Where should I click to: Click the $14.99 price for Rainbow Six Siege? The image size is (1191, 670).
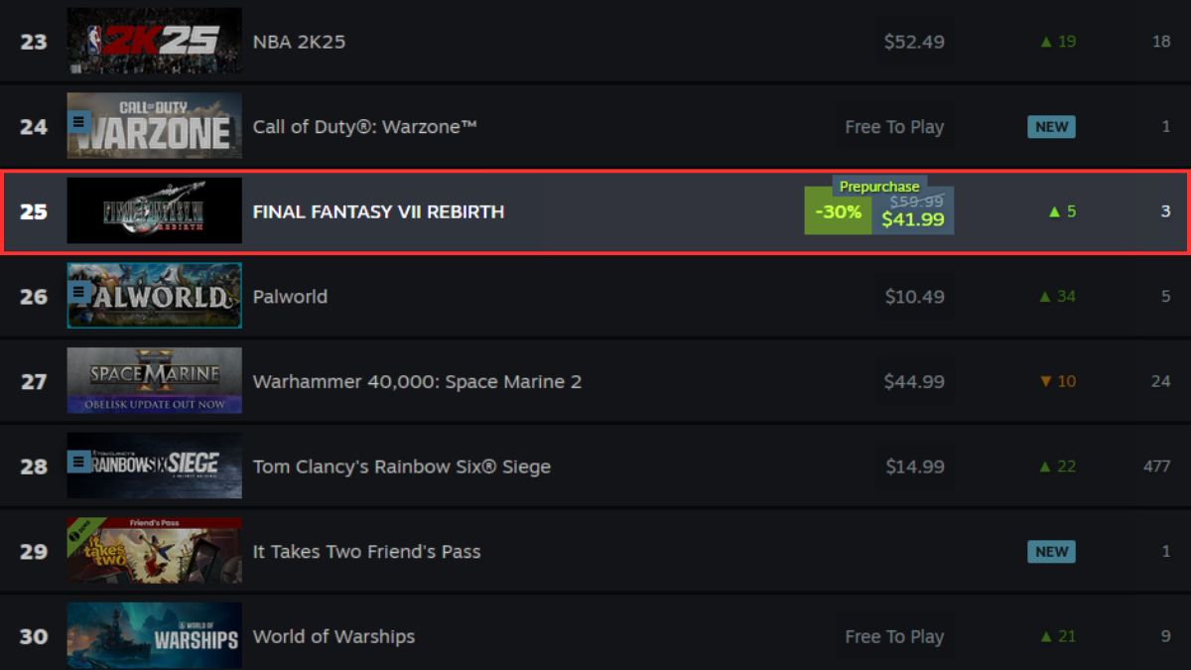click(x=914, y=467)
